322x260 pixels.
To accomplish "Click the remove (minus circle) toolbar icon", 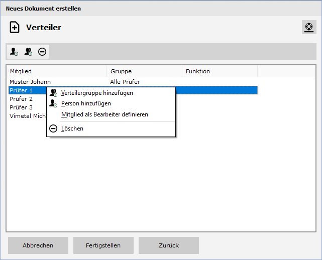I will pos(42,52).
